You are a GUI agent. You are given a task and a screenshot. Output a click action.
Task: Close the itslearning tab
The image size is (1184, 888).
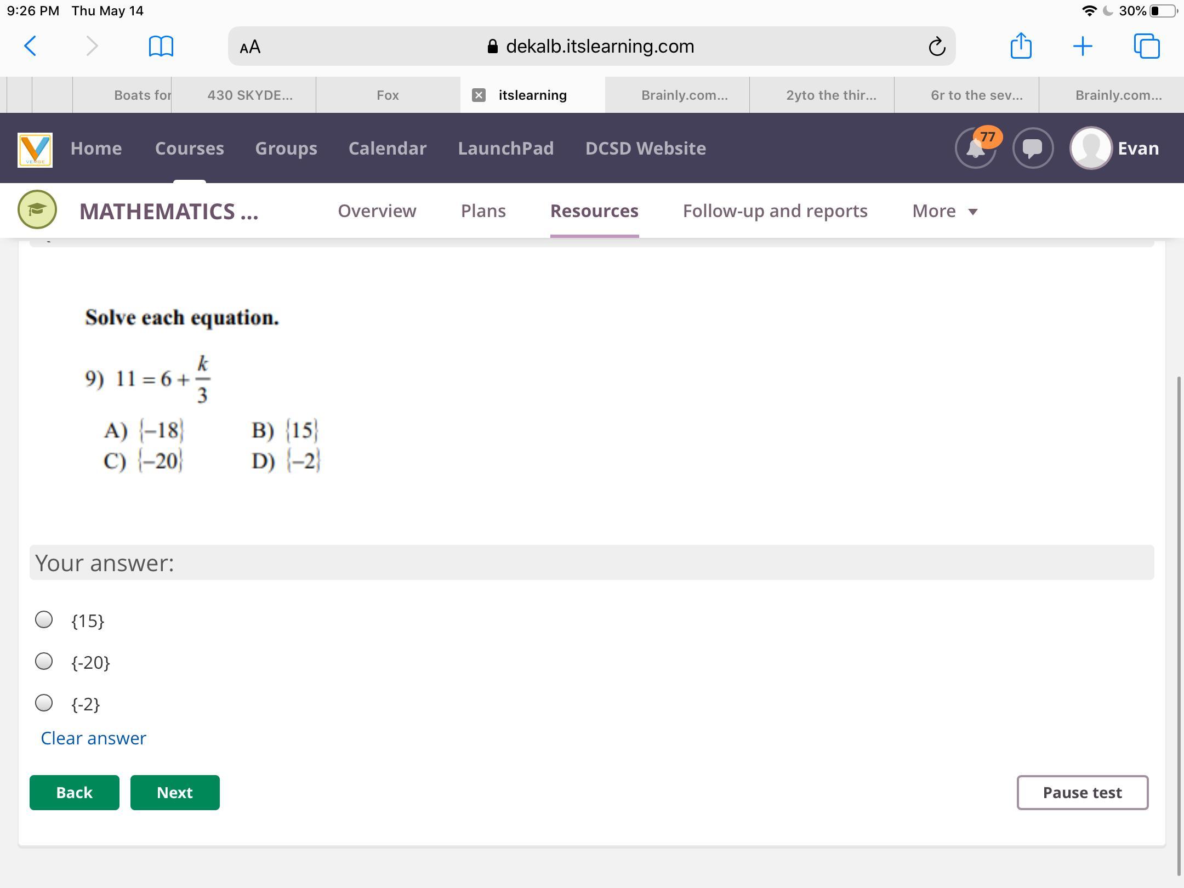click(479, 95)
